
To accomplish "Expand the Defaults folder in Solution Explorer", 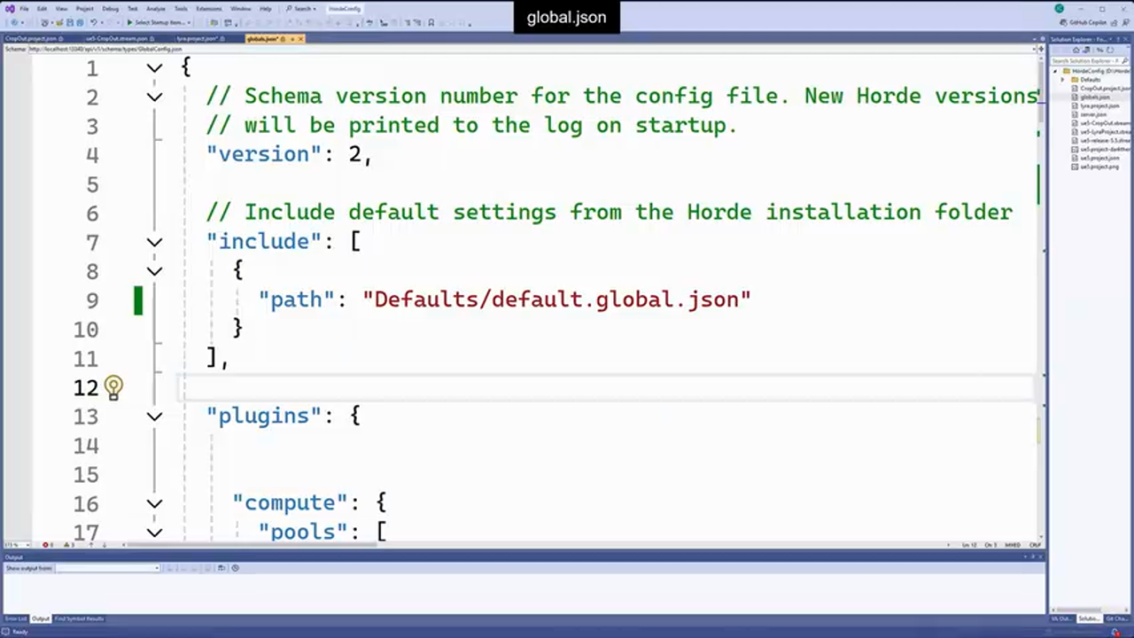I will (1063, 80).
